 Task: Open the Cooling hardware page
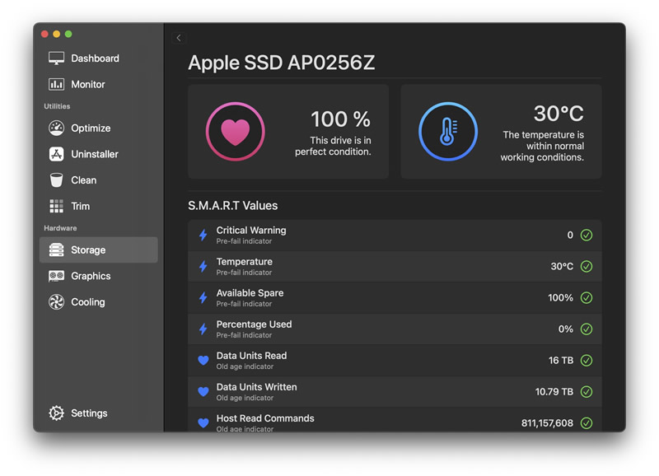click(x=98, y=302)
